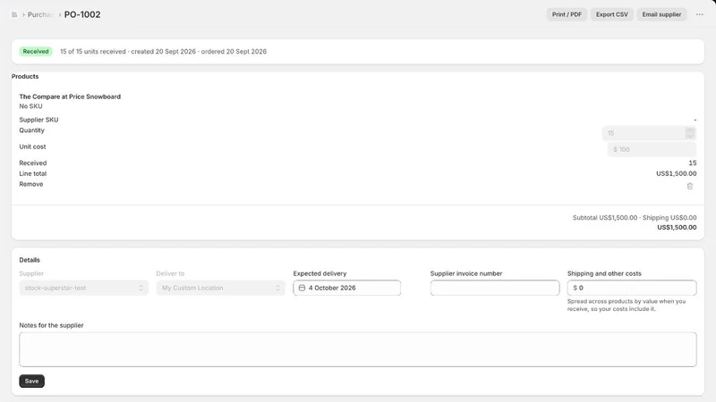Image resolution: width=716 pixels, height=402 pixels.
Task: Click the Shipping and other costs field
Action: pyautogui.click(x=632, y=288)
